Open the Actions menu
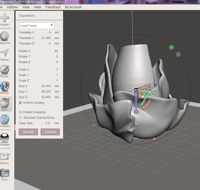 [12, 7]
